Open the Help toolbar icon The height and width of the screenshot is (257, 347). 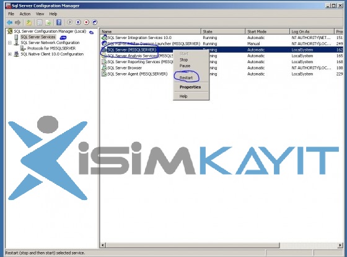tap(59, 22)
